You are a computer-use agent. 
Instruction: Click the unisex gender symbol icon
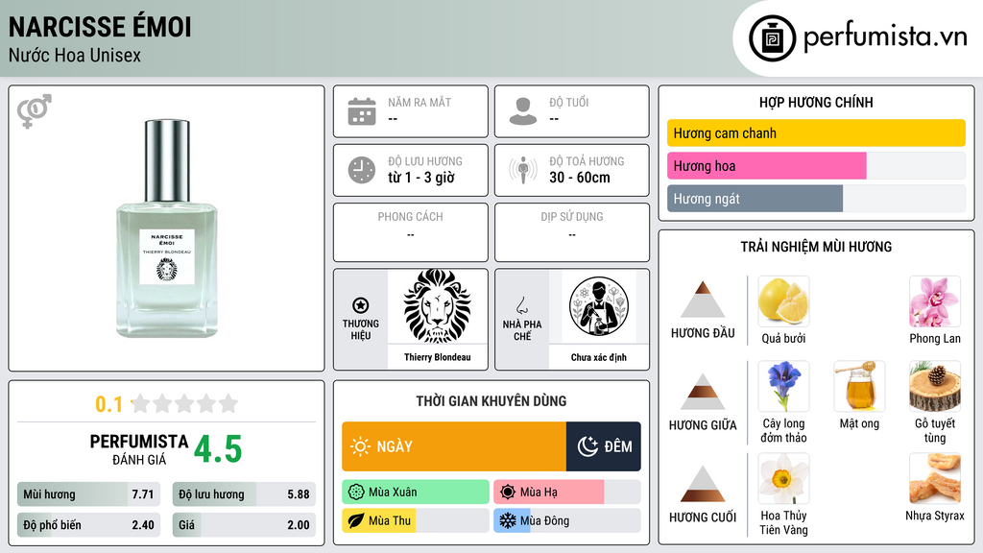(35, 111)
